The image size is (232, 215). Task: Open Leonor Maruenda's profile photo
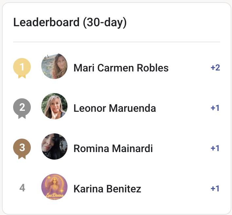(54, 106)
